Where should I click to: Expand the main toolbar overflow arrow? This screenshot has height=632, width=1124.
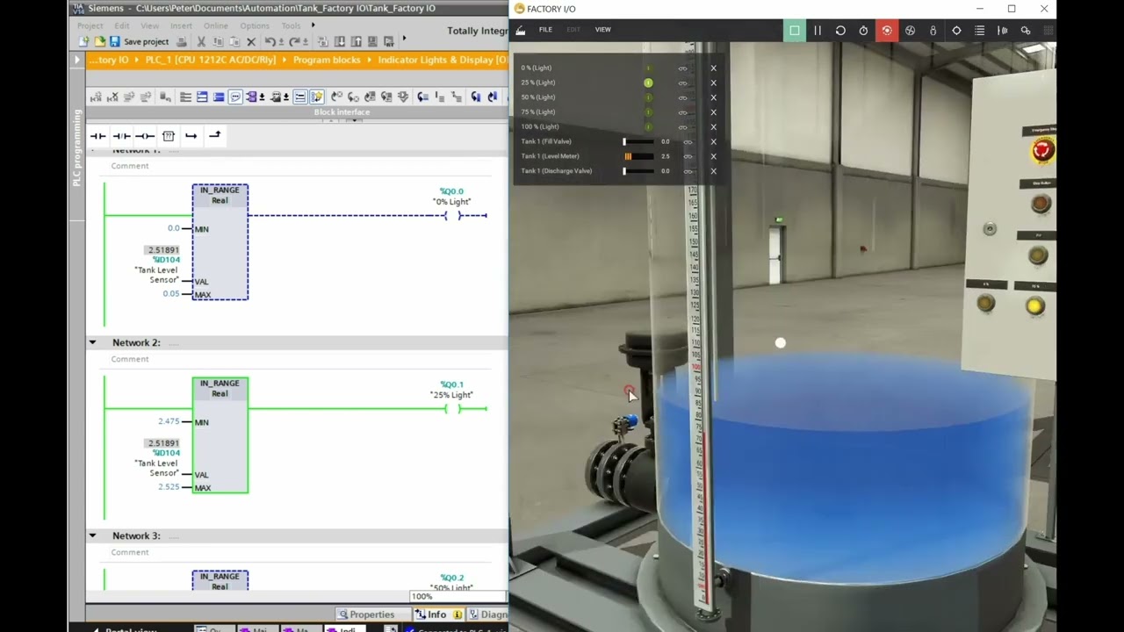[x=405, y=39]
